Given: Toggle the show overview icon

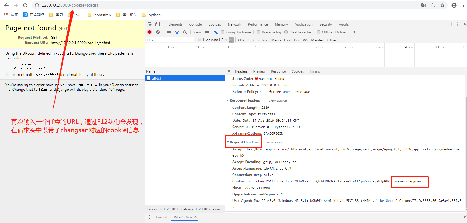Looking at the screenshot, I should coord(215,32).
